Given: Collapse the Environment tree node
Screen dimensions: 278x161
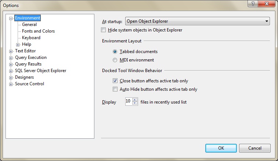Looking at the screenshot, I should (11, 18).
